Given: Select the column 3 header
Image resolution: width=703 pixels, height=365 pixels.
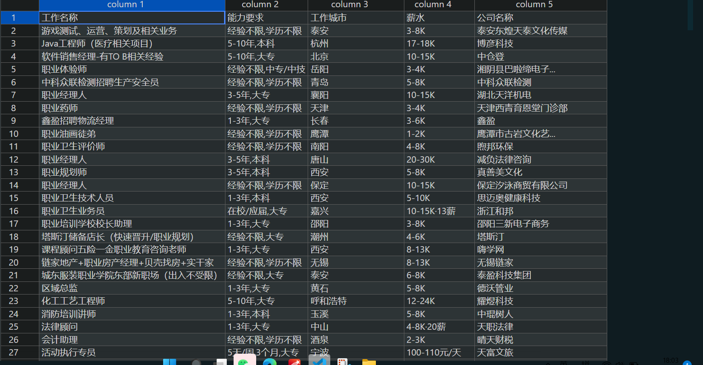Looking at the screenshot, I should tap(356, 5).
